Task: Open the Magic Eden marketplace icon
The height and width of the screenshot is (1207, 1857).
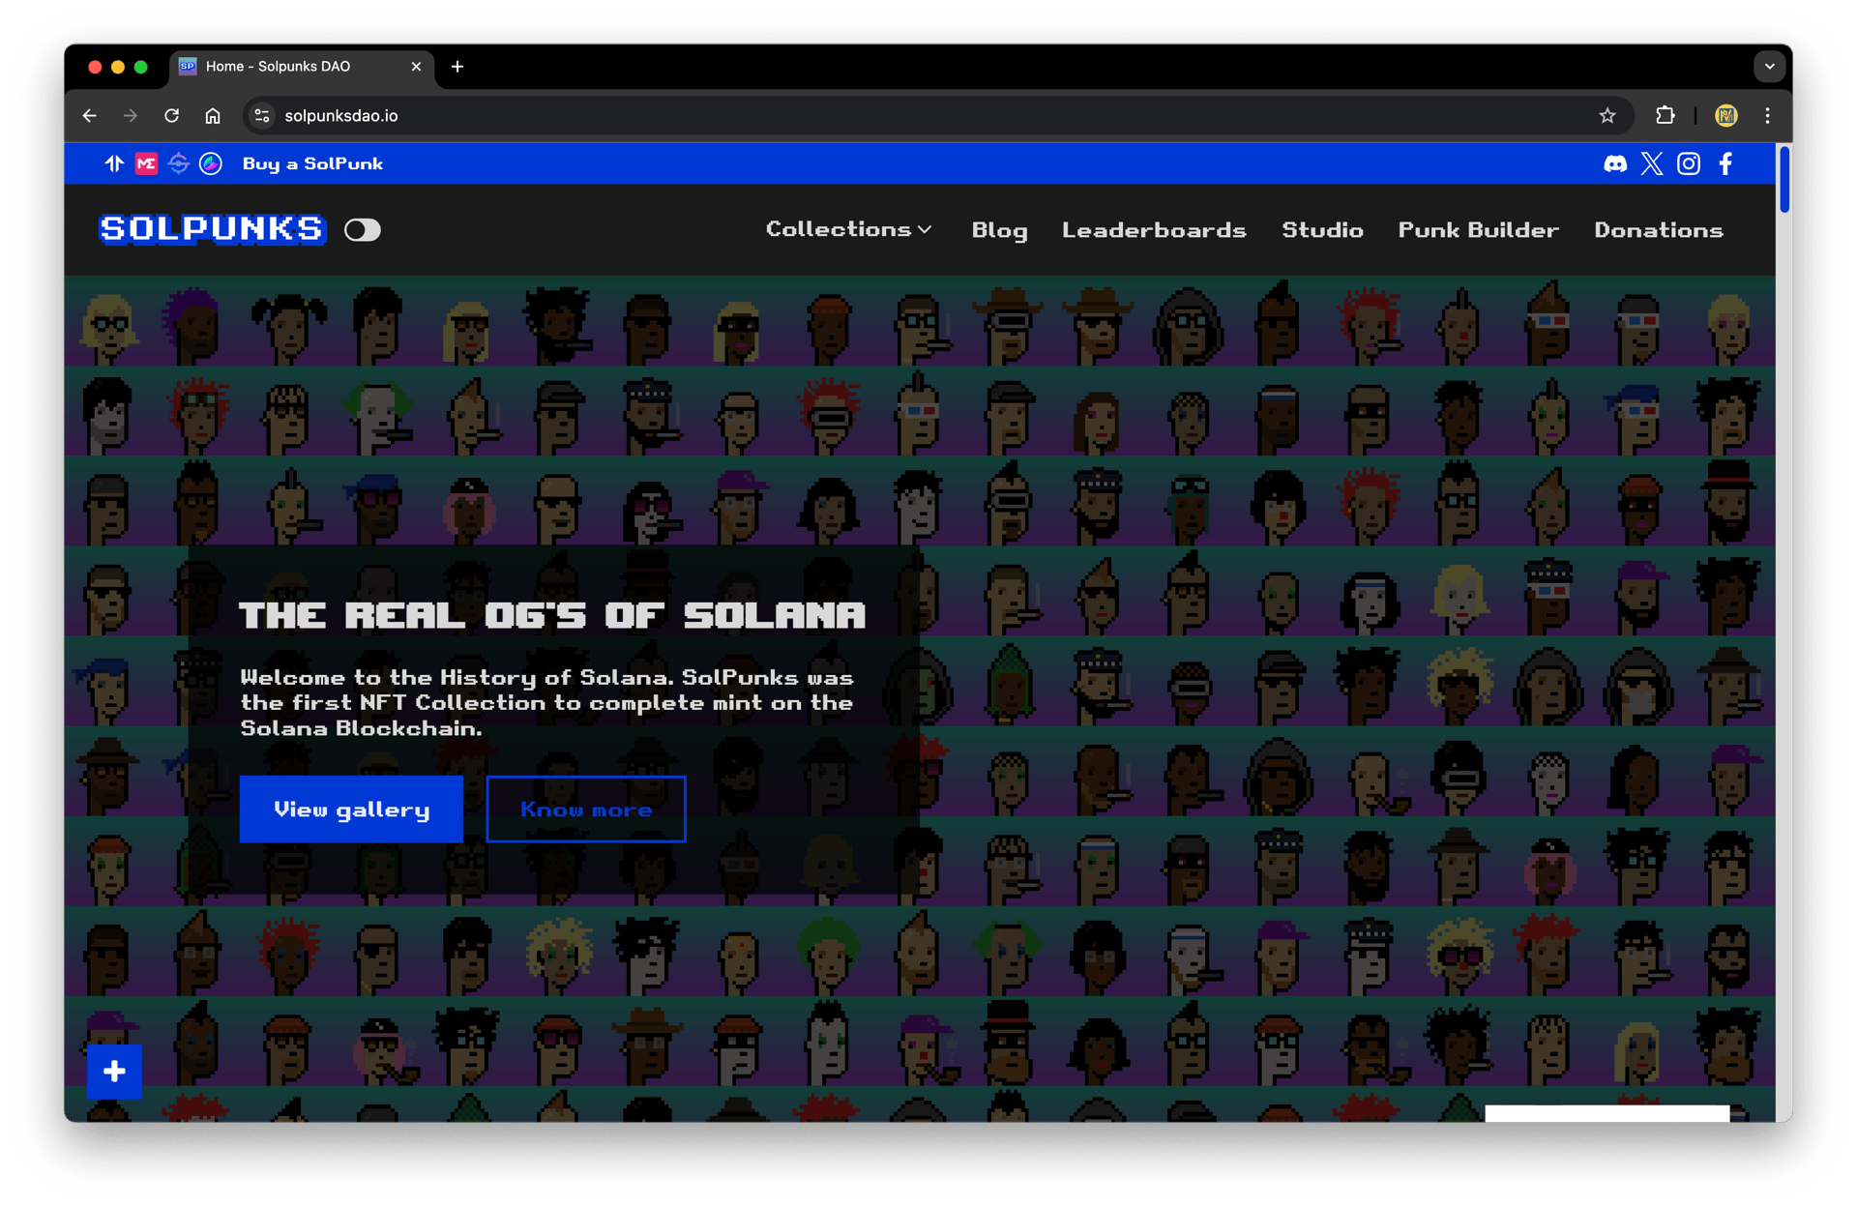Action: click(x=146, y=163)
